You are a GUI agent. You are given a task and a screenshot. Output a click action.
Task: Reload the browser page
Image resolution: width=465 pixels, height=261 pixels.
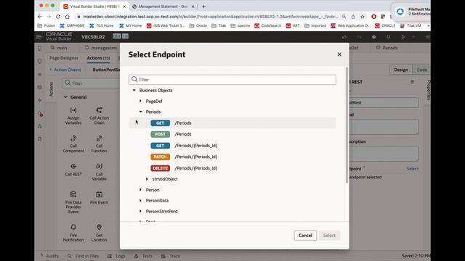[58, 17]
